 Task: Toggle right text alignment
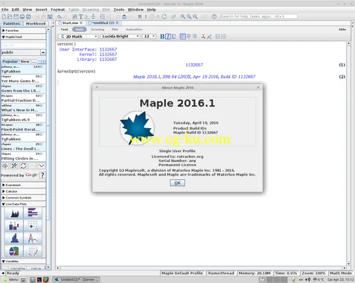click(x=194, y=37)
